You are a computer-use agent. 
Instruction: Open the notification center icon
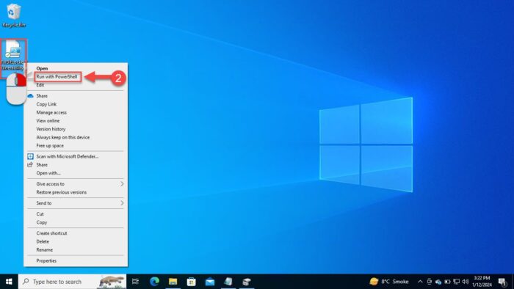coord(502,282)
